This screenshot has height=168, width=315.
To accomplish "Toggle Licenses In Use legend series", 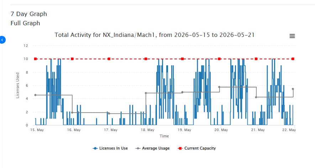I will pyautogui.click(x=110, y=148).
